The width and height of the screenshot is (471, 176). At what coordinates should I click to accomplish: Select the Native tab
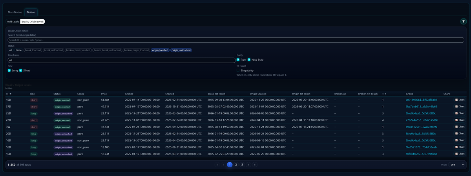click(31, 12)
